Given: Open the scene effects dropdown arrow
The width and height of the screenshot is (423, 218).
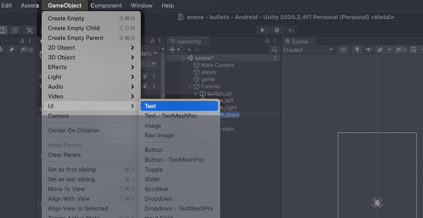Looking at the screenshot, I should (x=389, y=50).
